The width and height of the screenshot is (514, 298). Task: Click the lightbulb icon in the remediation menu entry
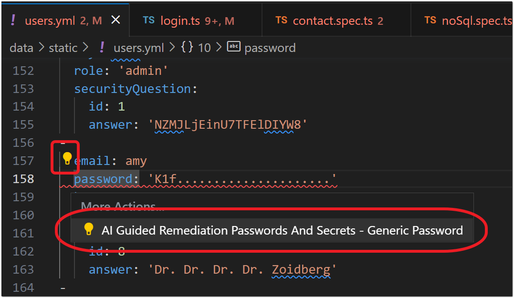click(89, 229)
